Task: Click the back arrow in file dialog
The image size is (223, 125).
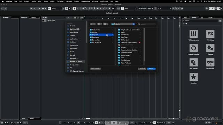Action: click(91, 24)
